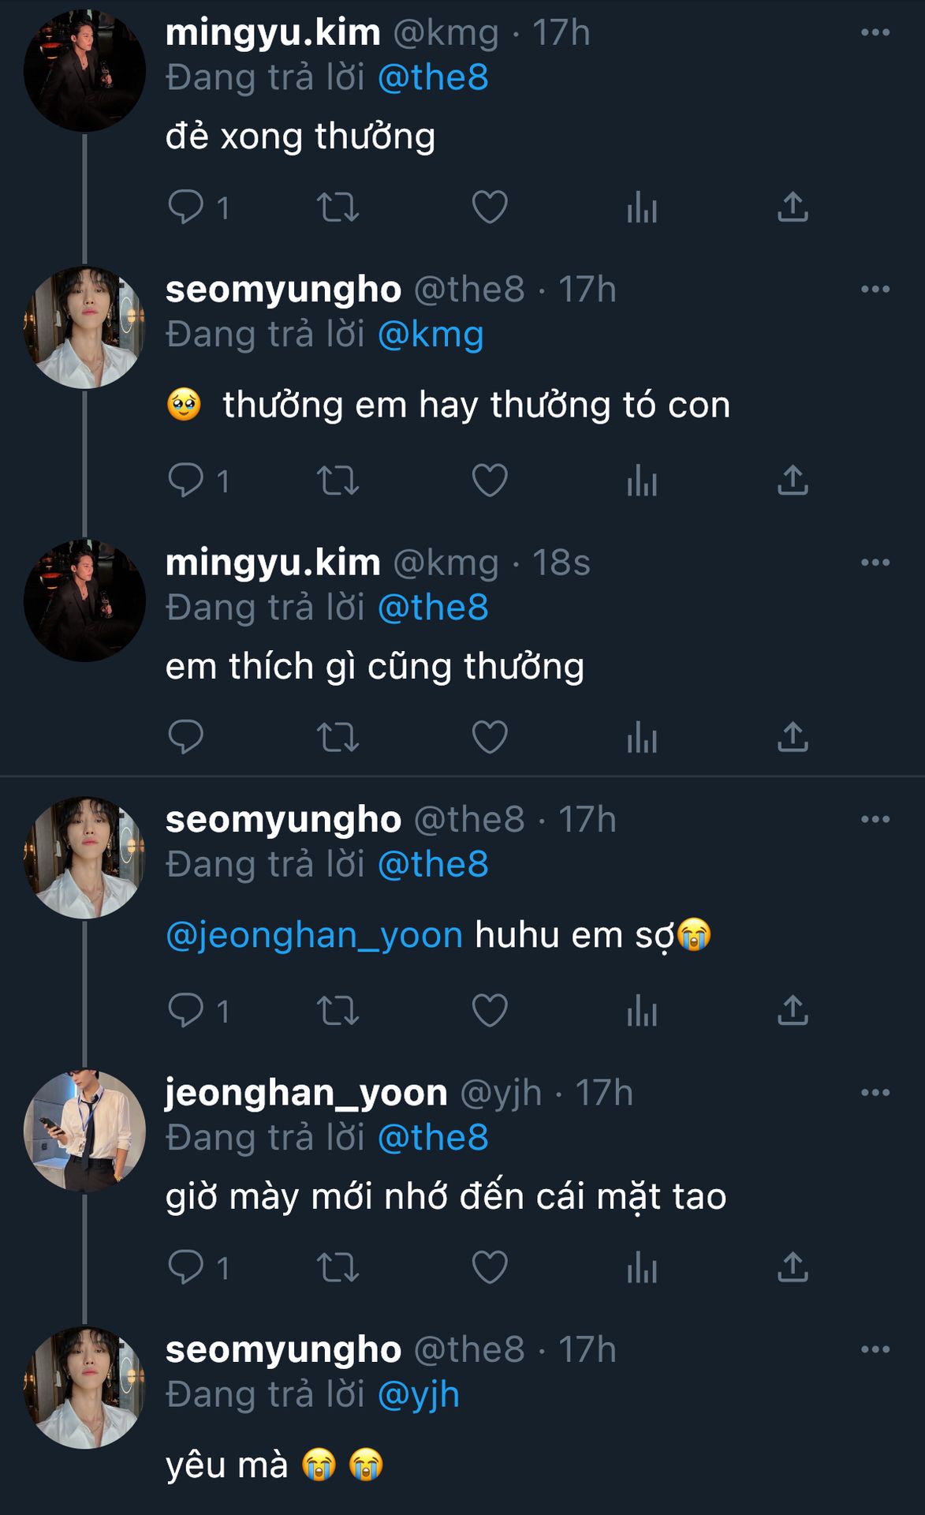Open more options on jeonghan_yoon's tweet
Viewport: 925px width, 1515px height.
[x=875, y=1093]
